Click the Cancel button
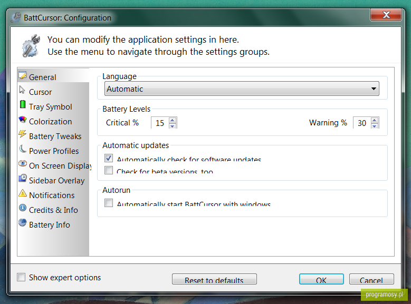Screen dimensions: 411x304 click(371, 279)
